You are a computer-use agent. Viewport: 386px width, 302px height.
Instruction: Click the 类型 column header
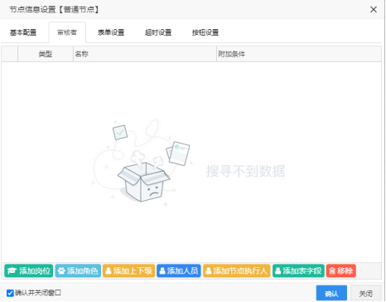46,54
